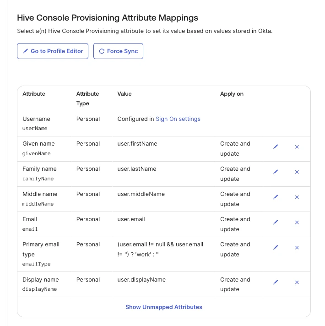The height and width of the screenshot is (326, 325).
Task: Select the user.middleName value cell
Action: (x=141, y=194)
